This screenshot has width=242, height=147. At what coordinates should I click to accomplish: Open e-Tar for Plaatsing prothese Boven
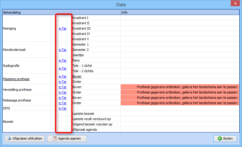tap(63, 76)
